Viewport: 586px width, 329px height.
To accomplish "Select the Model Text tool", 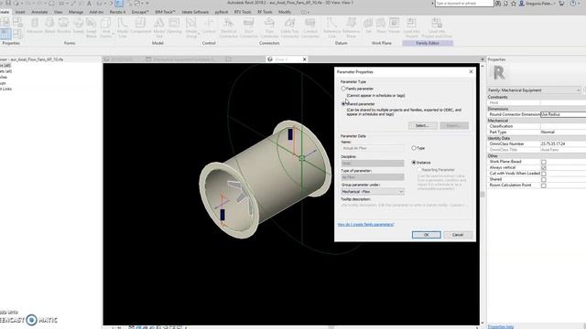I will pyautogui.click(x=158, y=27).
